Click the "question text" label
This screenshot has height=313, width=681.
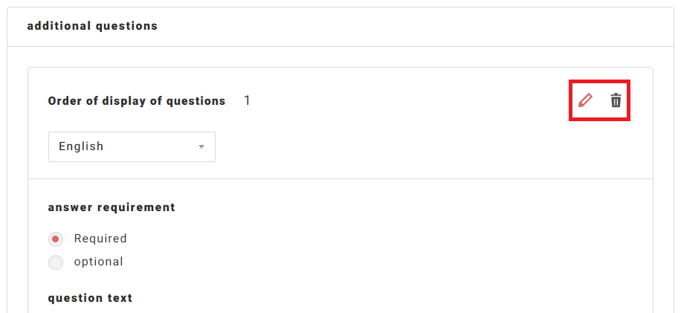[90, 298]
